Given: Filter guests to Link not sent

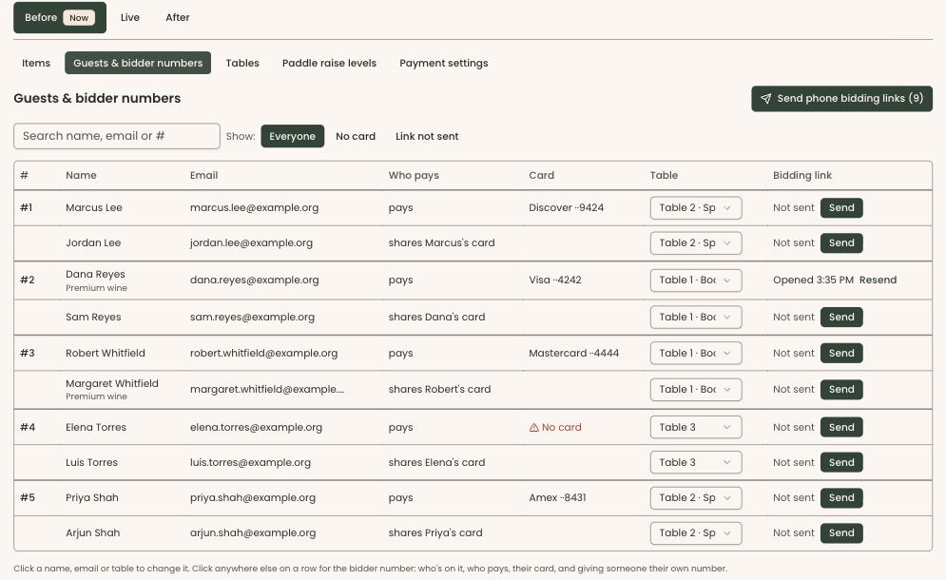Looking at the screenshot, I should click(427, 136).
